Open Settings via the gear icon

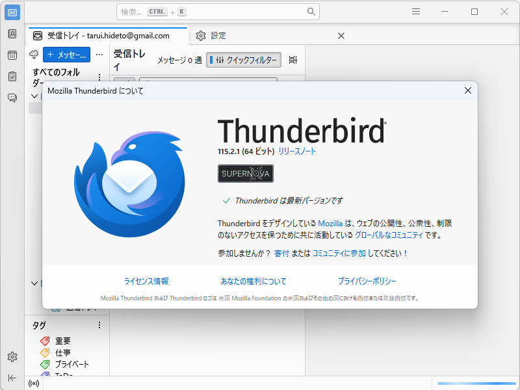pyautogui.click(x=12, y=356)
